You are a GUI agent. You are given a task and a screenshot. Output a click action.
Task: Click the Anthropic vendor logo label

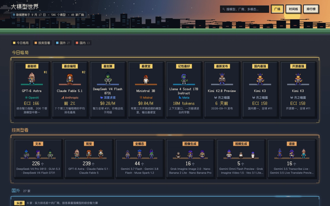70,98
